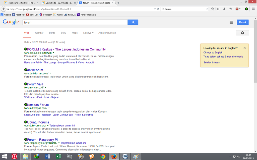Open Windows Start button
The image size is (257, 160).
tap(5, 156)
